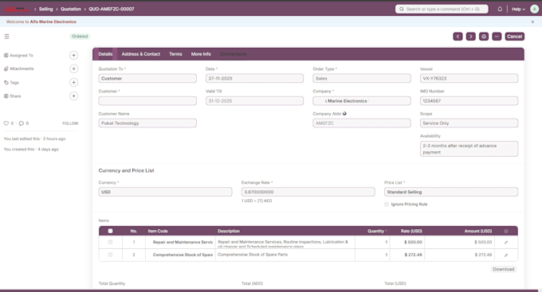Click Repair and Maintenance item code cell
The width and height of the screenshot is (542, 292).
point(180,243)
